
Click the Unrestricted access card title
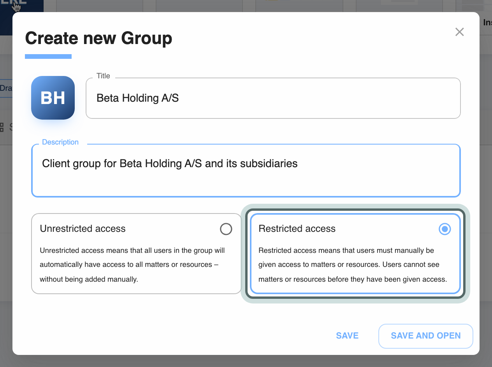tap(83, 229)
